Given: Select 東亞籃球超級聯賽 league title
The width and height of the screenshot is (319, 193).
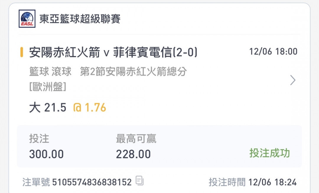Looking at the screenshot, I should pyautogui.click(x=80, y=19).
